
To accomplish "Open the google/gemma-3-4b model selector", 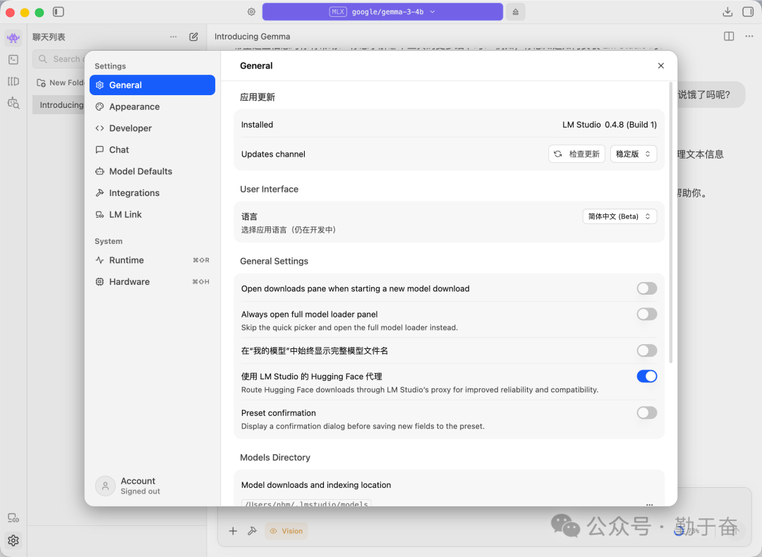I will click(x=382, y=12).
